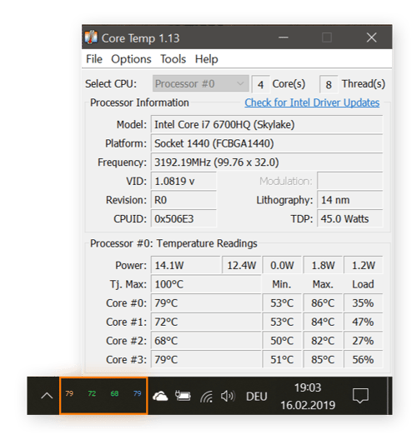Click Core #2 load value 27%
417x445 pixels.
click(x=364, y=341)
